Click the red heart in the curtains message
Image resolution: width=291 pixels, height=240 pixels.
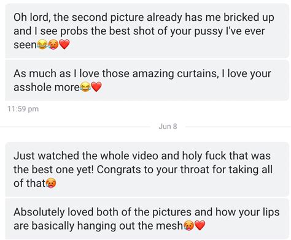pyautogui.click(x=96, y=87)
